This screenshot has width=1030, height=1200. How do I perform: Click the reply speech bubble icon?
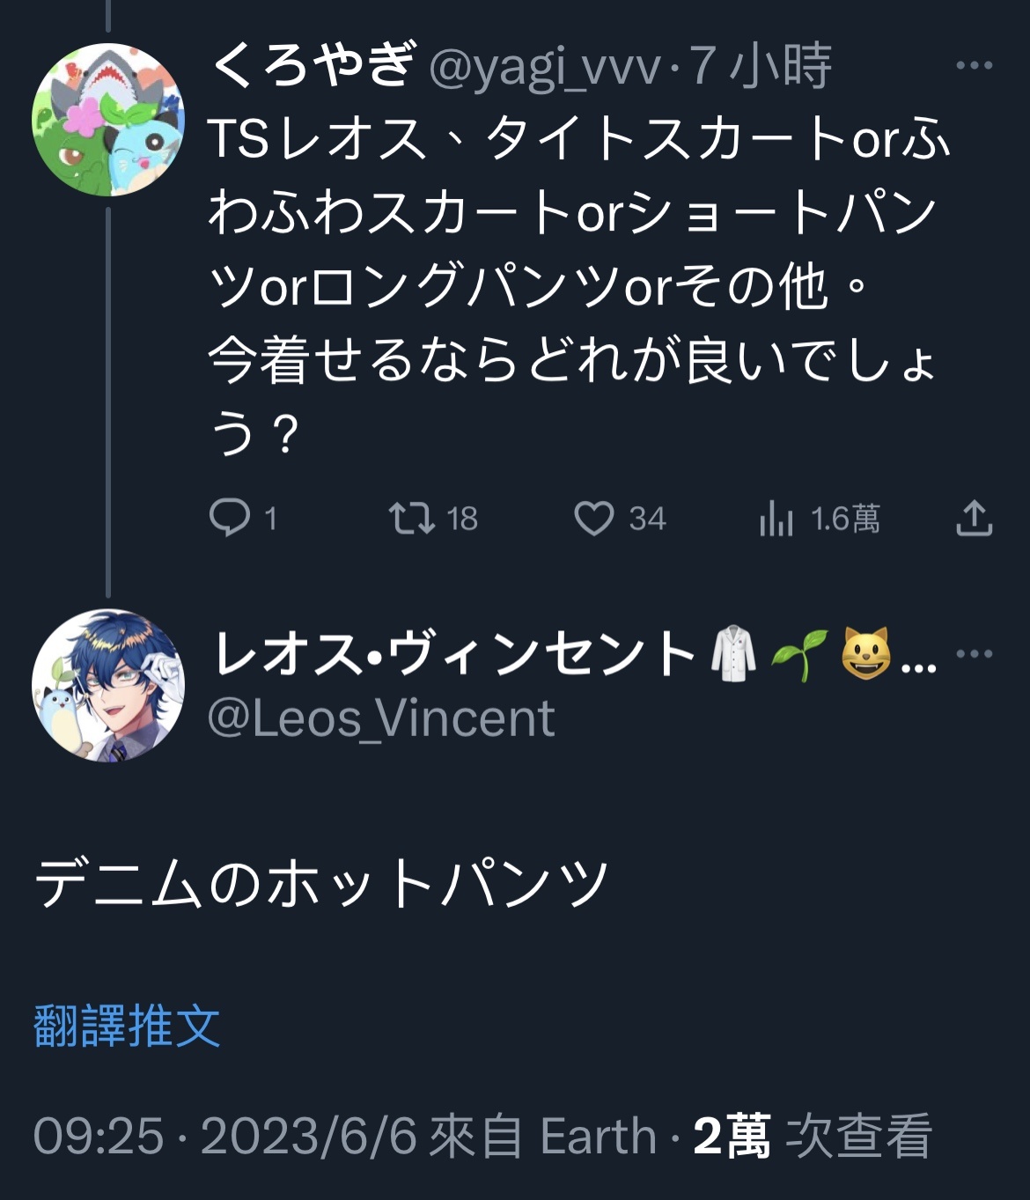click(230, 518)
